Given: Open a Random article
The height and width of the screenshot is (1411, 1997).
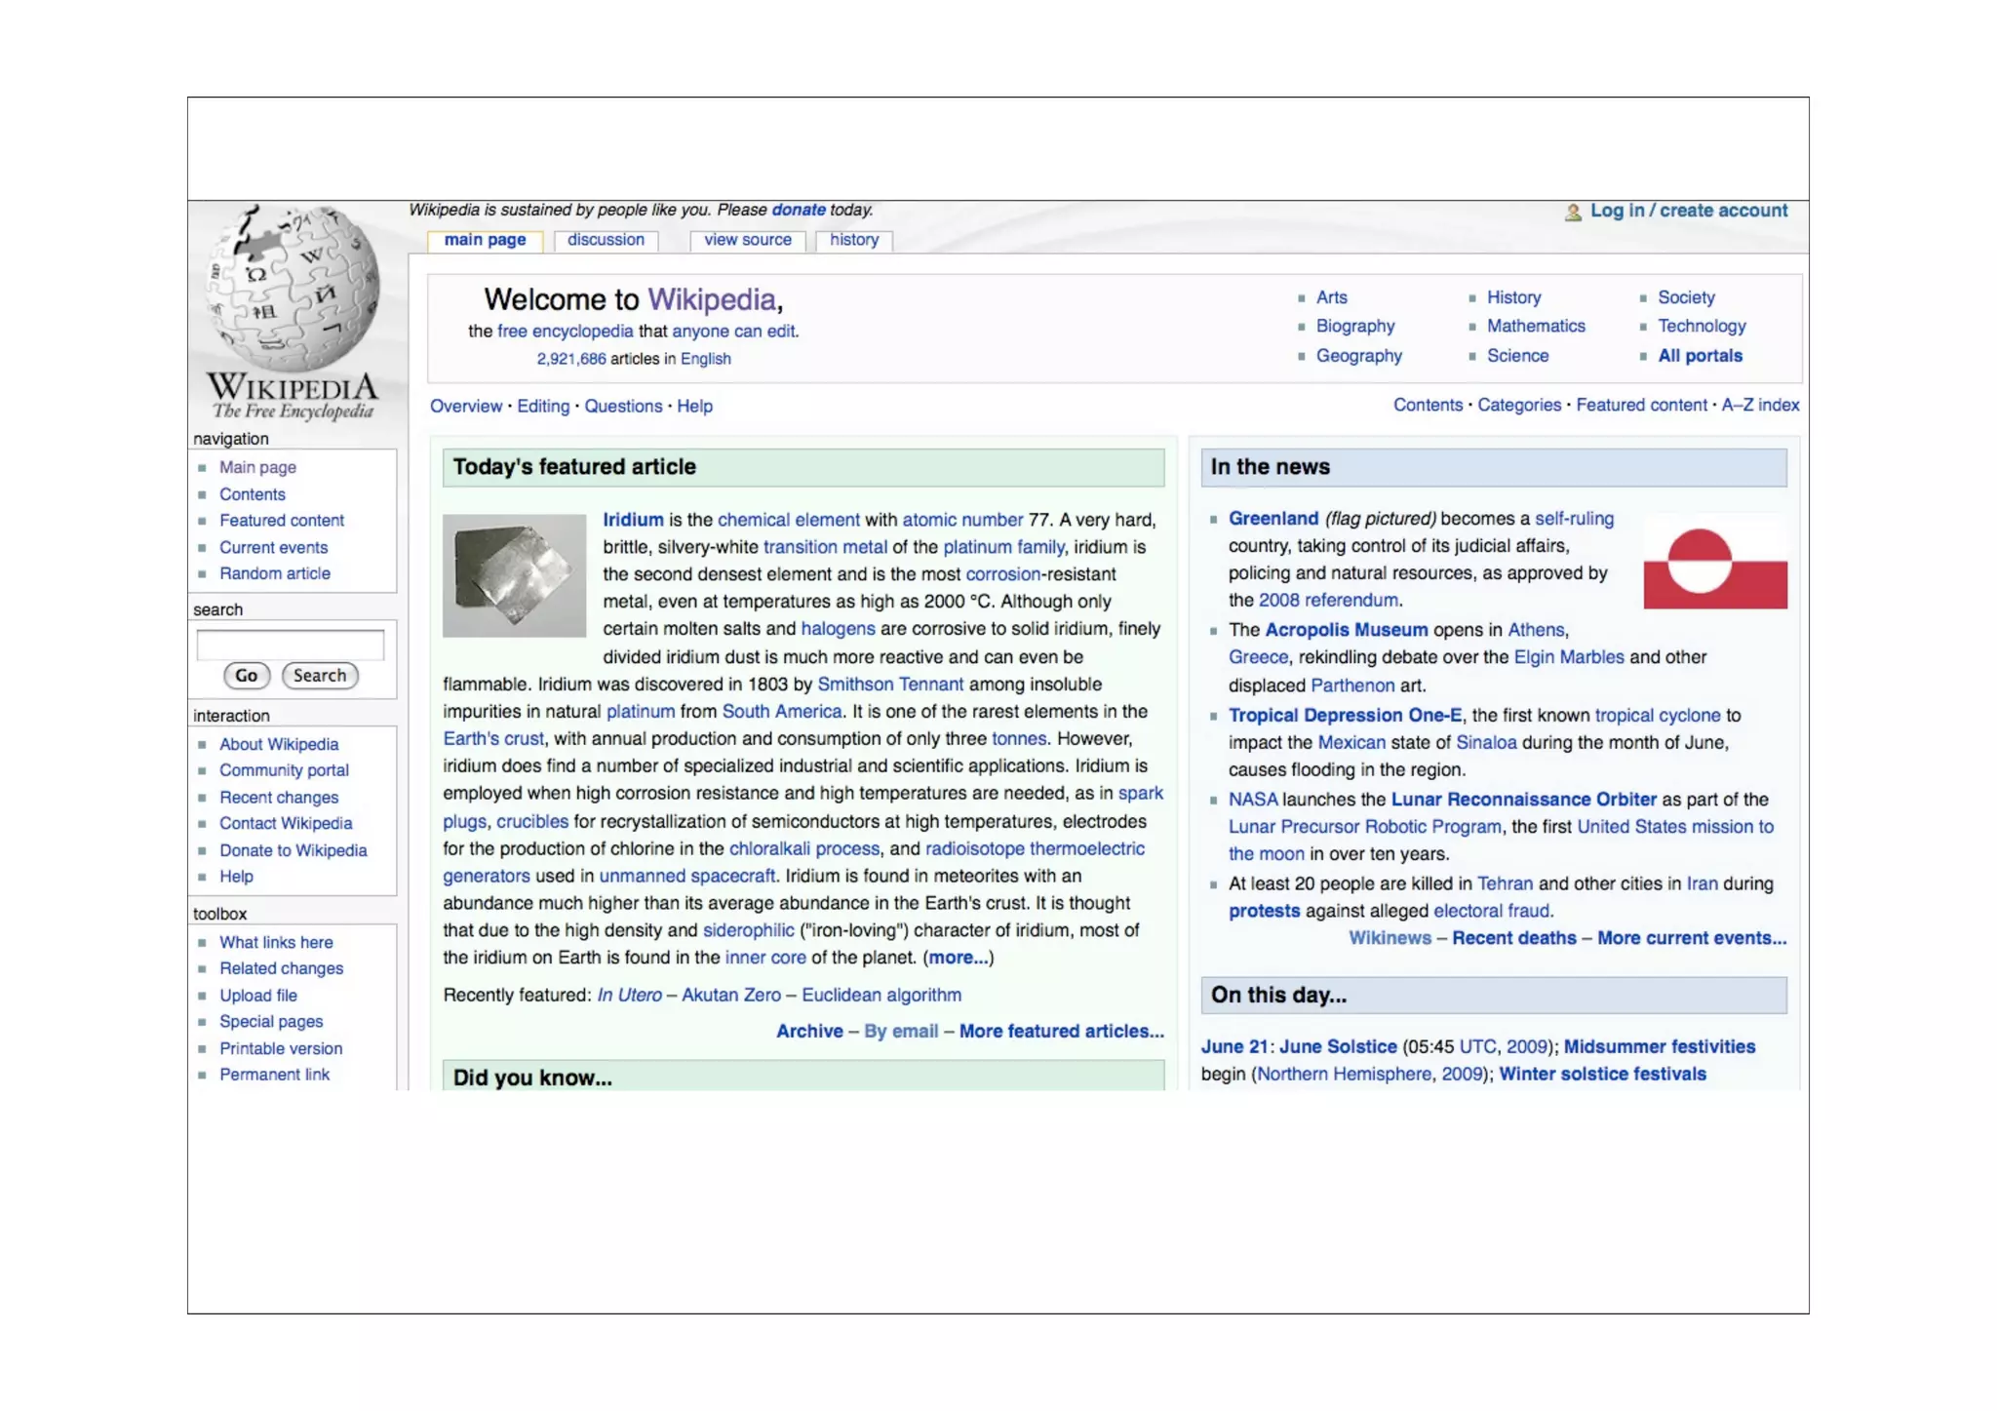Looking at the screenshot, I should (275, 573).
